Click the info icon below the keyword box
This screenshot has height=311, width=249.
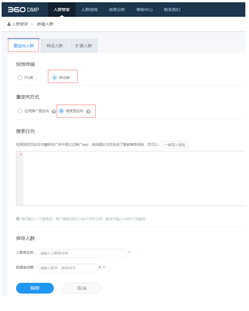[x=18, y=219]
